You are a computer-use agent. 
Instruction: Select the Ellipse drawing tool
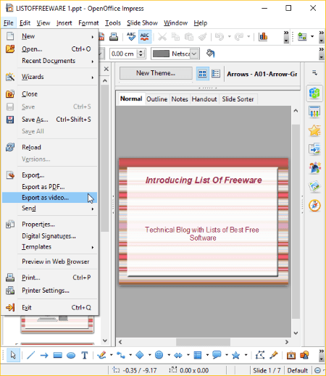71,355
